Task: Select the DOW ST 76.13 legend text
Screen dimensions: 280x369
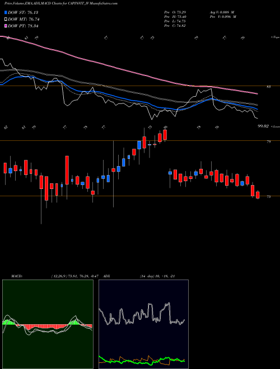Action: click(x=23, y=12)
